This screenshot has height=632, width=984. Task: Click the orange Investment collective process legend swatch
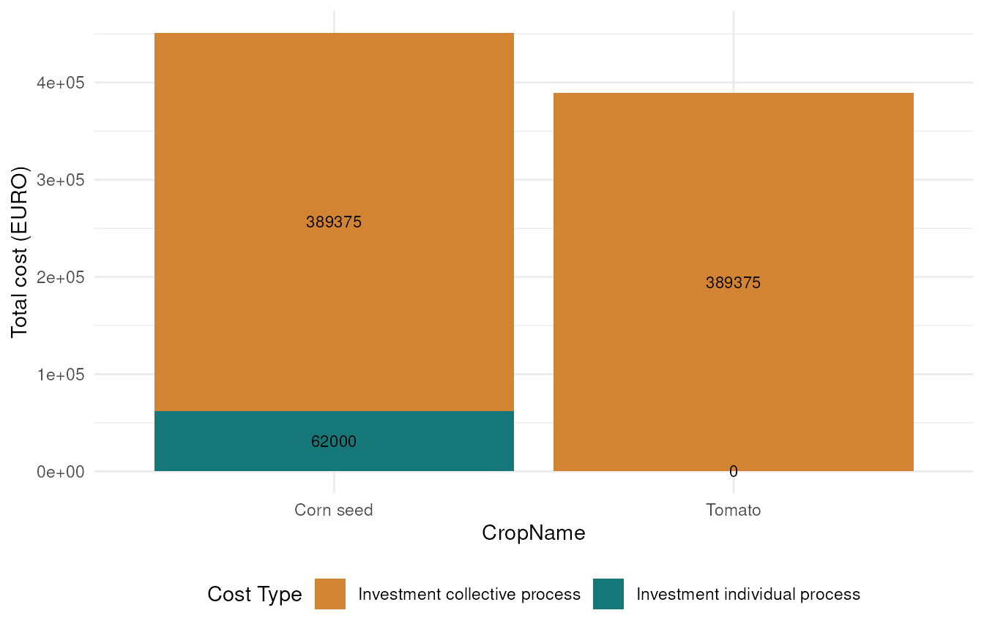(x=330, y=594)
